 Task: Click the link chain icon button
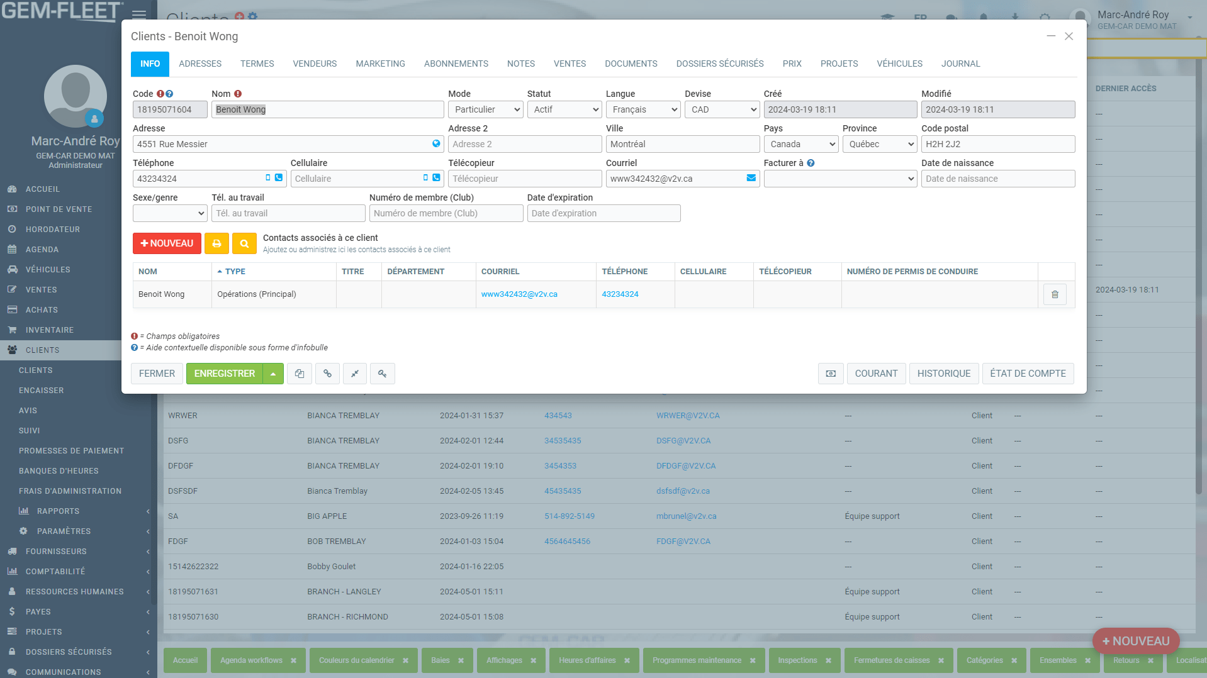coord(327,374)
